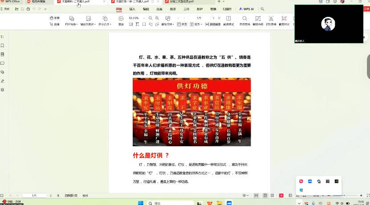
Task: Open the Annotate (批注) ribbon tab
Action: click(x=173, y=9)
